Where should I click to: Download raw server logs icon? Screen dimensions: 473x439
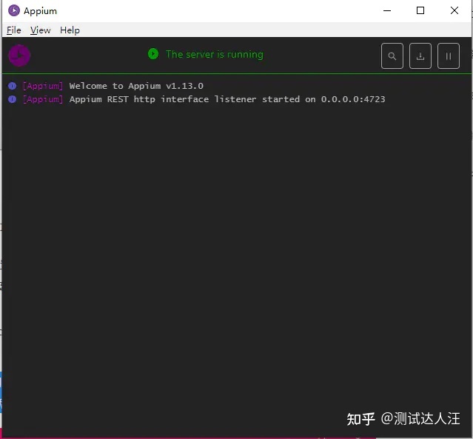click(x=420, y=56)
